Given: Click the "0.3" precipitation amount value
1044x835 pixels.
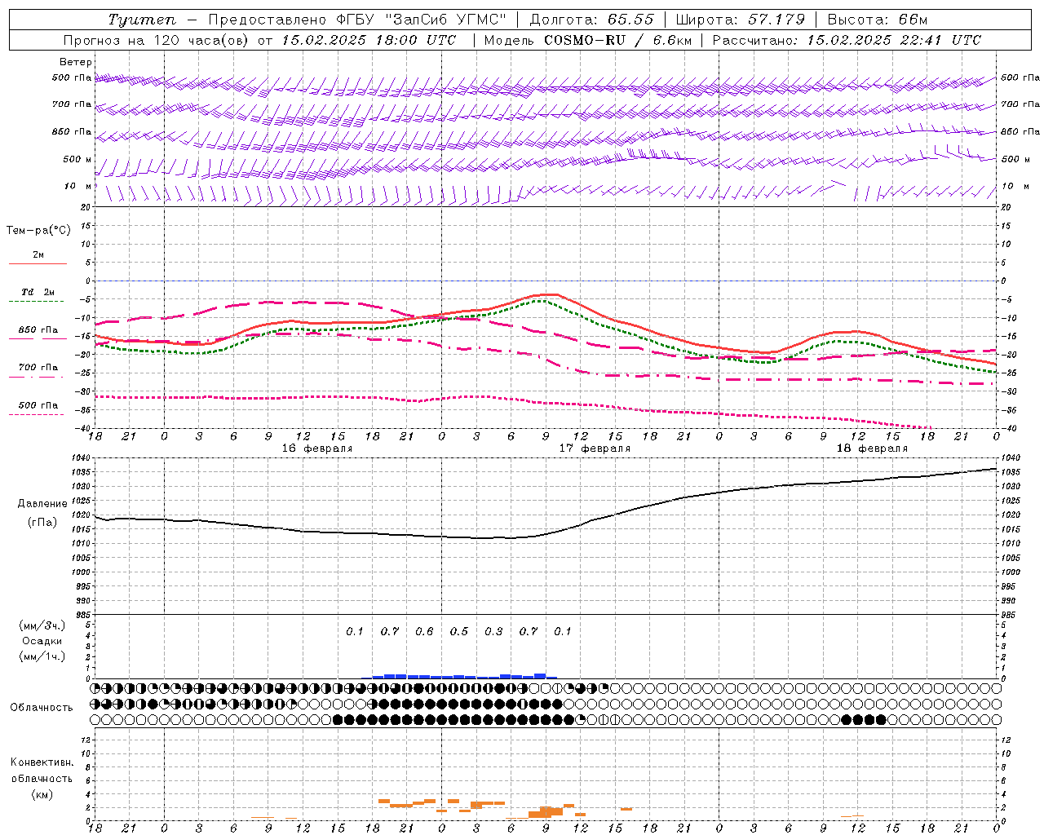Looking at the screenshot, I should click(493, 632).
